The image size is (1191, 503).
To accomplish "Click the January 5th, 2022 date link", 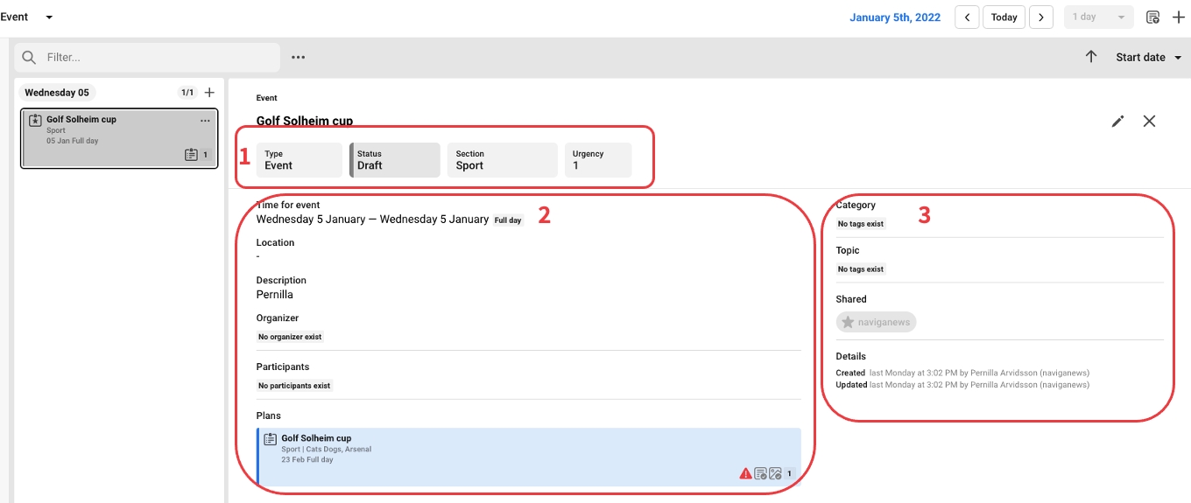I will [x=894, y=17].
